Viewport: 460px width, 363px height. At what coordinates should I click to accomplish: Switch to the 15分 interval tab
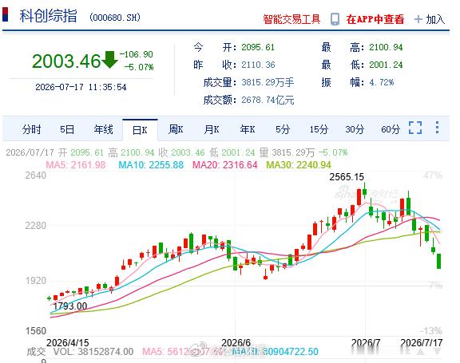point(319,129)
